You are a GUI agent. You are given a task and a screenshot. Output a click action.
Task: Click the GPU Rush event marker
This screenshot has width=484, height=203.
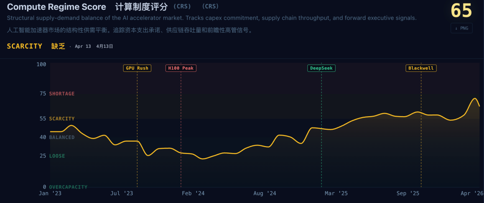point(137,68)
